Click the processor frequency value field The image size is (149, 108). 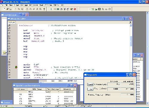coord(127,95)
